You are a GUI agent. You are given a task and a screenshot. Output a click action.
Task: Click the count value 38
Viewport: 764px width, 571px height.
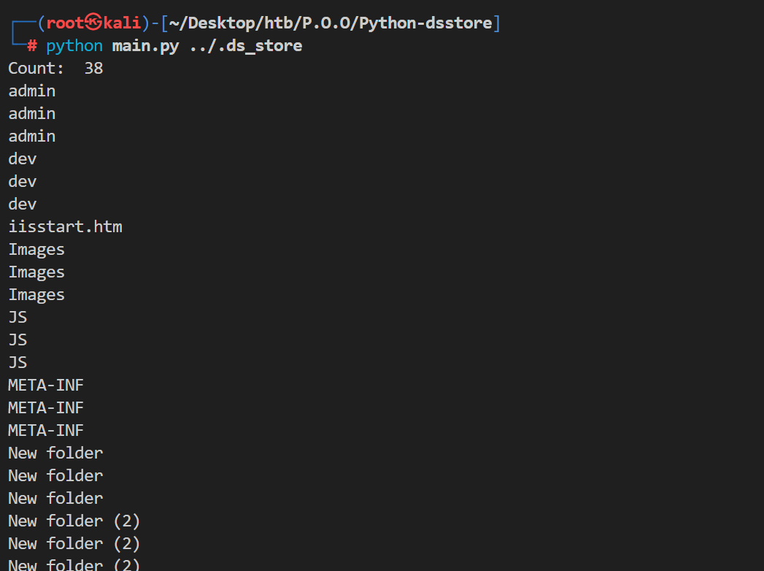click(x=93, y=69)
